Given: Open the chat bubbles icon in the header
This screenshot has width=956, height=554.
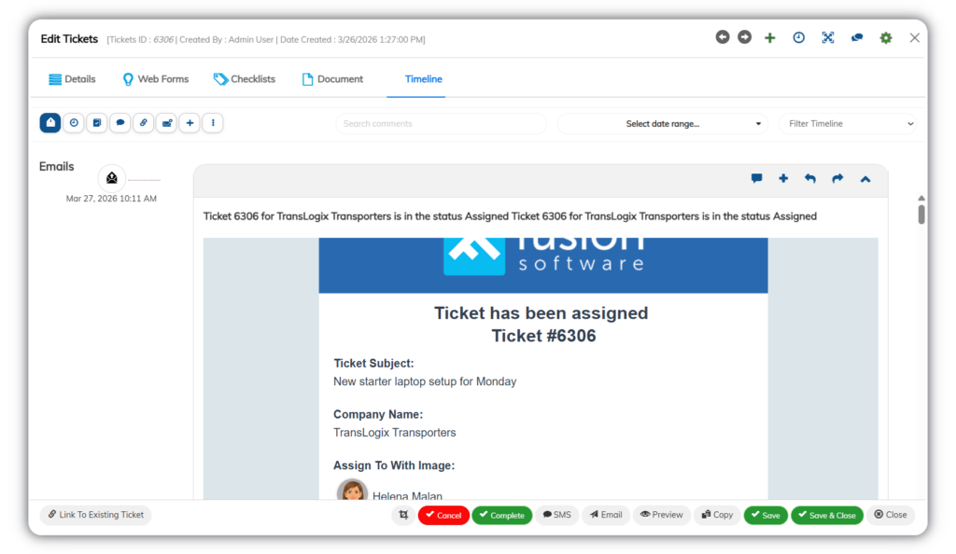Looking at the screenshot, I should pyautogui.click(x=857, y=37).
